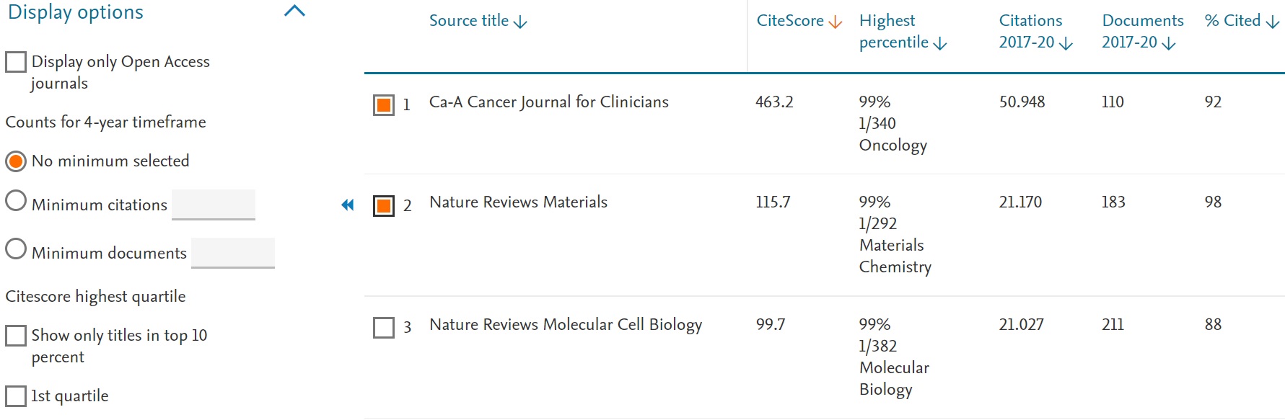Click the Citations 2017-20 sort arrow
Image resolution: width=1285 pixels, height=420 pixels.
tap(1066, 44)
